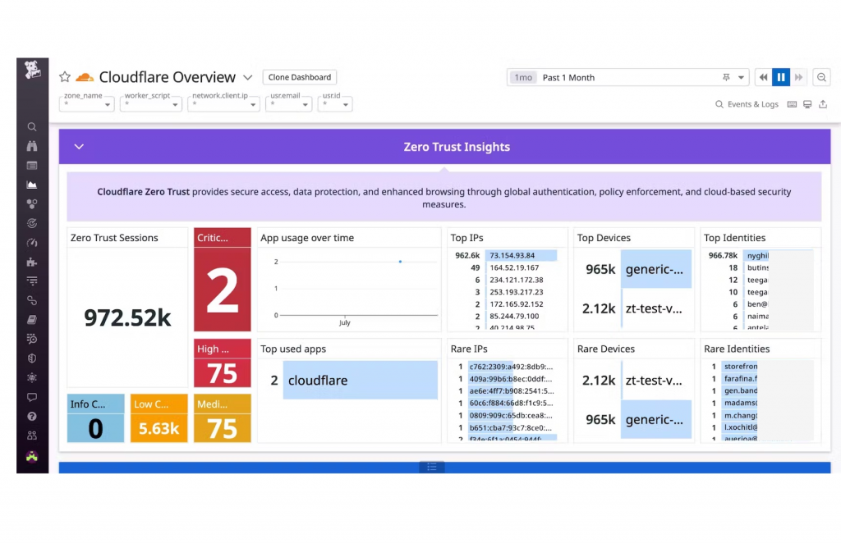
Task: Open the usr.email filter dropdown
Action: [288, 104]
